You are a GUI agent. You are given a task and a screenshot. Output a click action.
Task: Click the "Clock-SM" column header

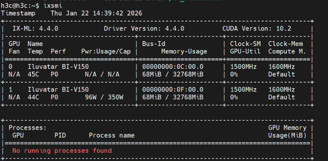[x=245, y=44]
